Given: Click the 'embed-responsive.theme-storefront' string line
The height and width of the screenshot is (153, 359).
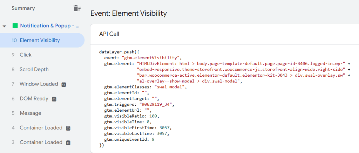Looking at the screenshot, I should coord(241,69).
